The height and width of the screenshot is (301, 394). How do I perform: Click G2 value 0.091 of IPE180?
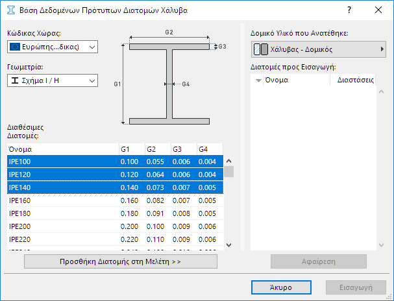pyautogui.click(x=155, y=213)
